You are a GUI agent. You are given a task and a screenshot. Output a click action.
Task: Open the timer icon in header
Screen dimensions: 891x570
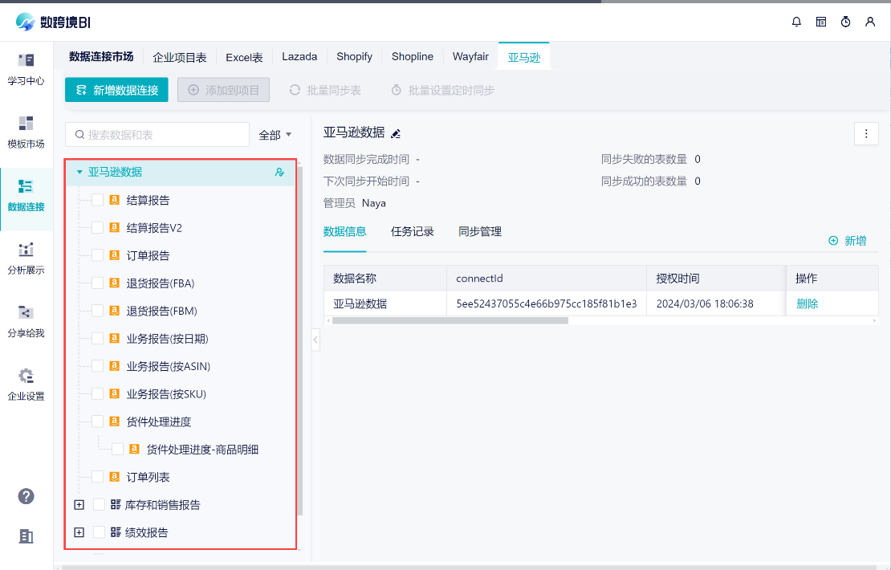click(x=845, y=22)
